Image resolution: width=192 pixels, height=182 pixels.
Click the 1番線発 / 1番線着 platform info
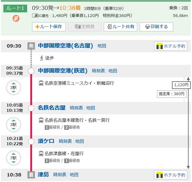click(62, 161)
